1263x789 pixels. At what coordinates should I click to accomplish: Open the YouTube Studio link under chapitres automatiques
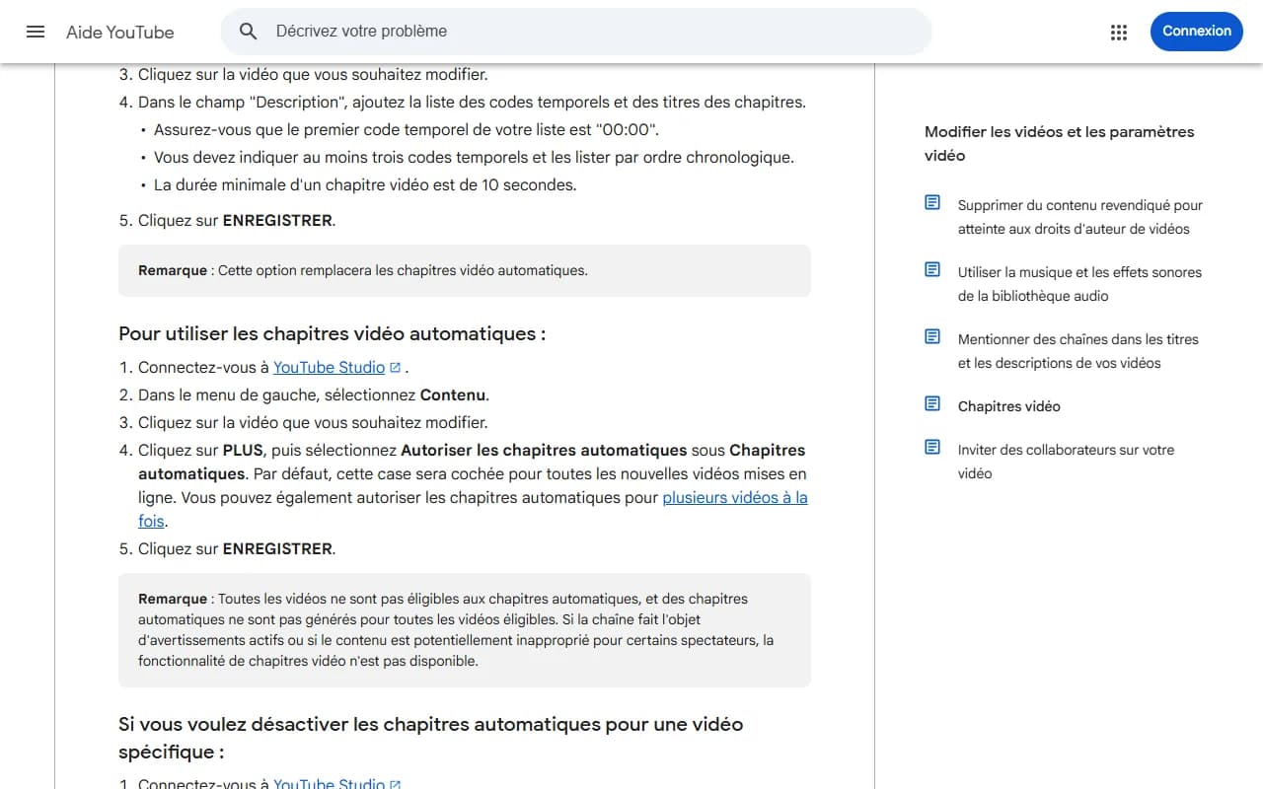329,368
